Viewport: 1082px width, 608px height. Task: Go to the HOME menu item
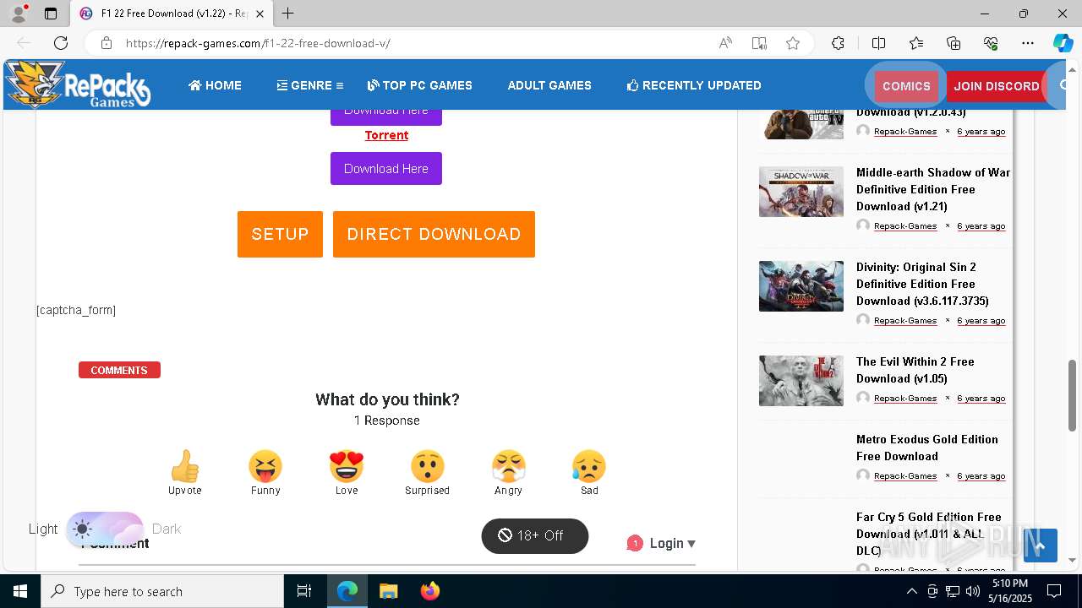[x=215, y=85]
